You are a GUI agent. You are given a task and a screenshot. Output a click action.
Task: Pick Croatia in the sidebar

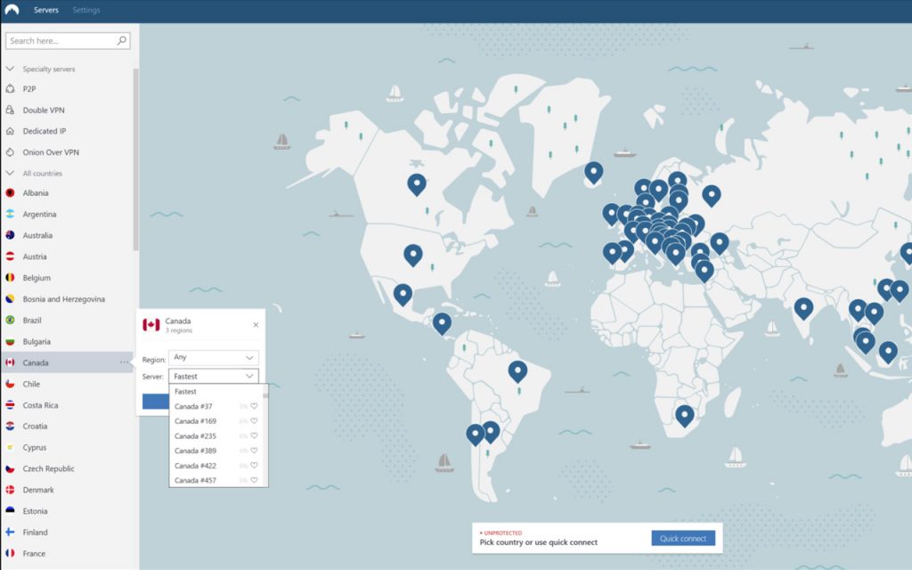[35, 427]
